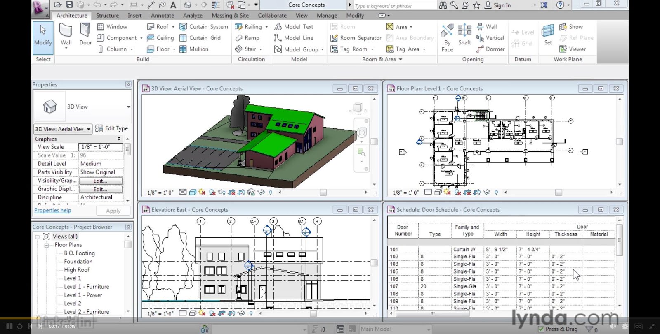Open the Properties help link

click(x=52, y=211)
